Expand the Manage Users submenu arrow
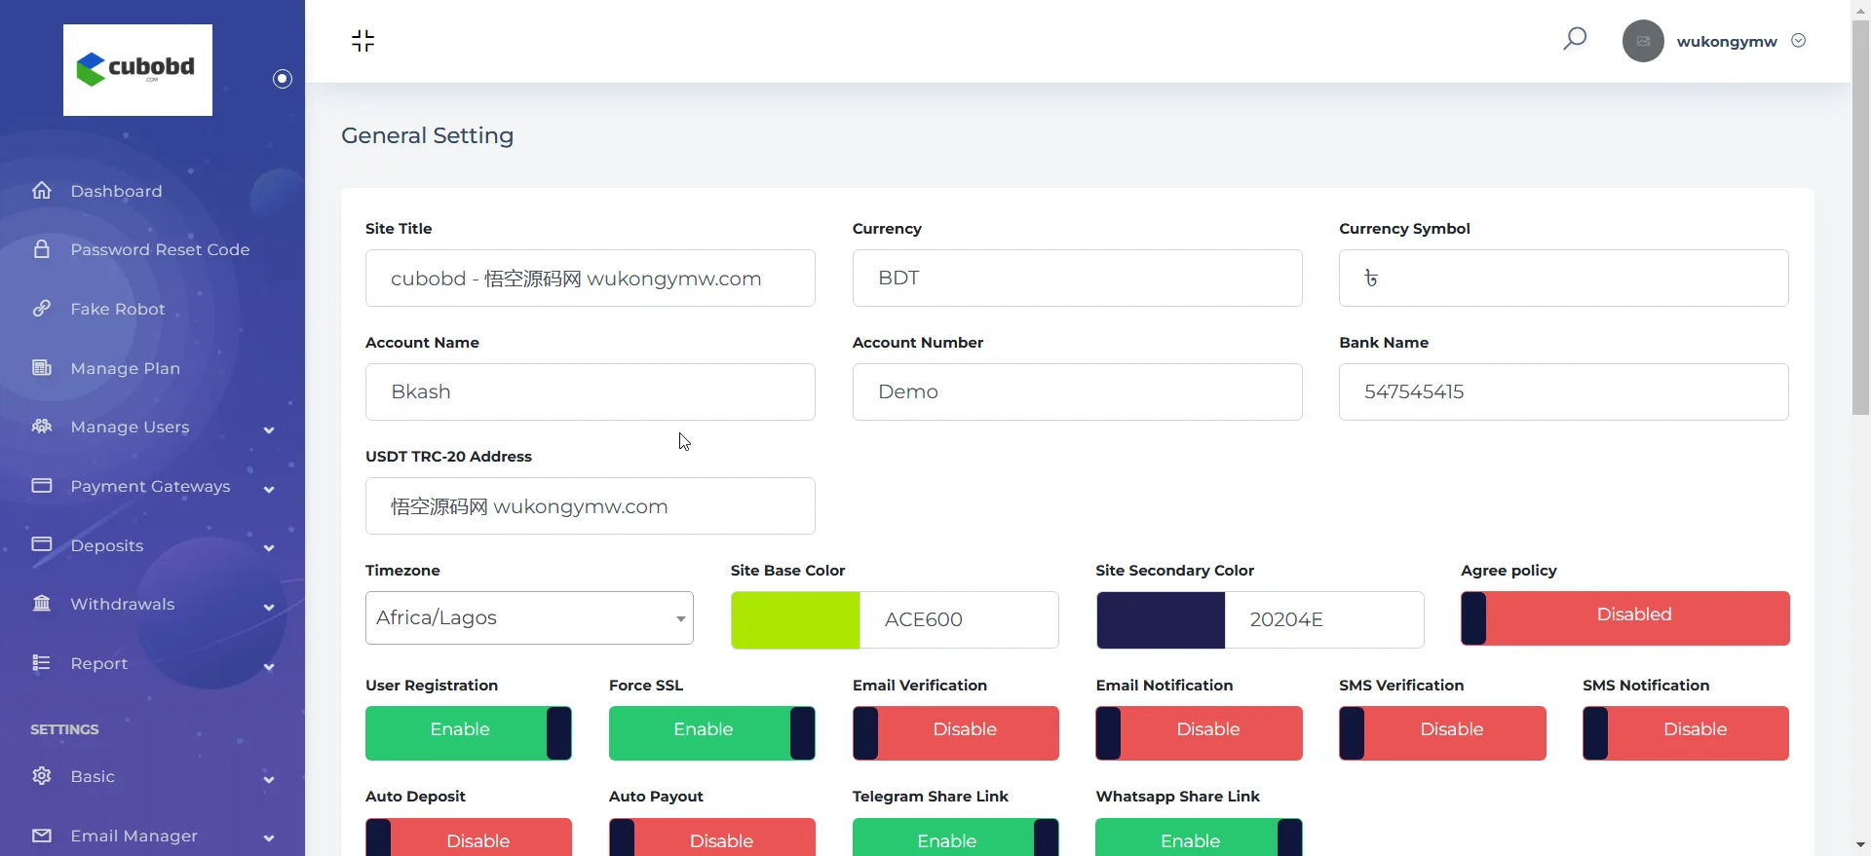 coord(269,429)
